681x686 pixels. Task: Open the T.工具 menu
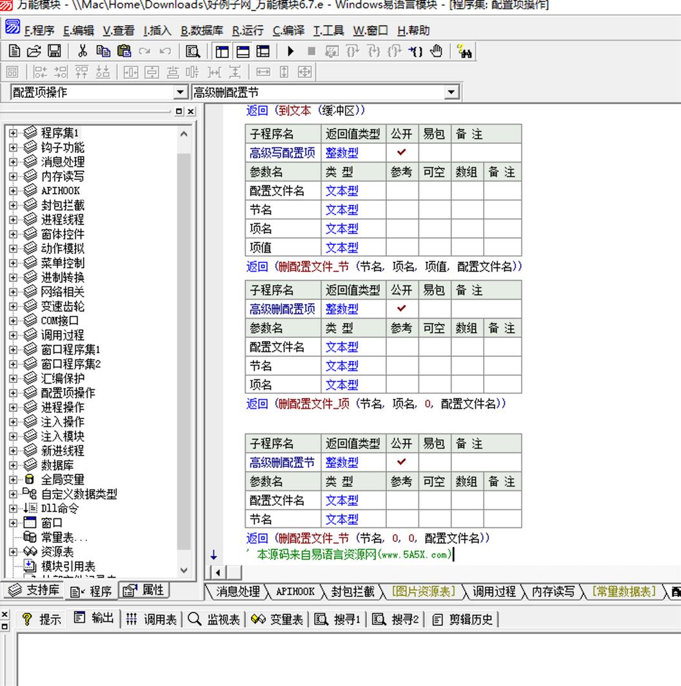pyautogui.click(x=328, y=31)
